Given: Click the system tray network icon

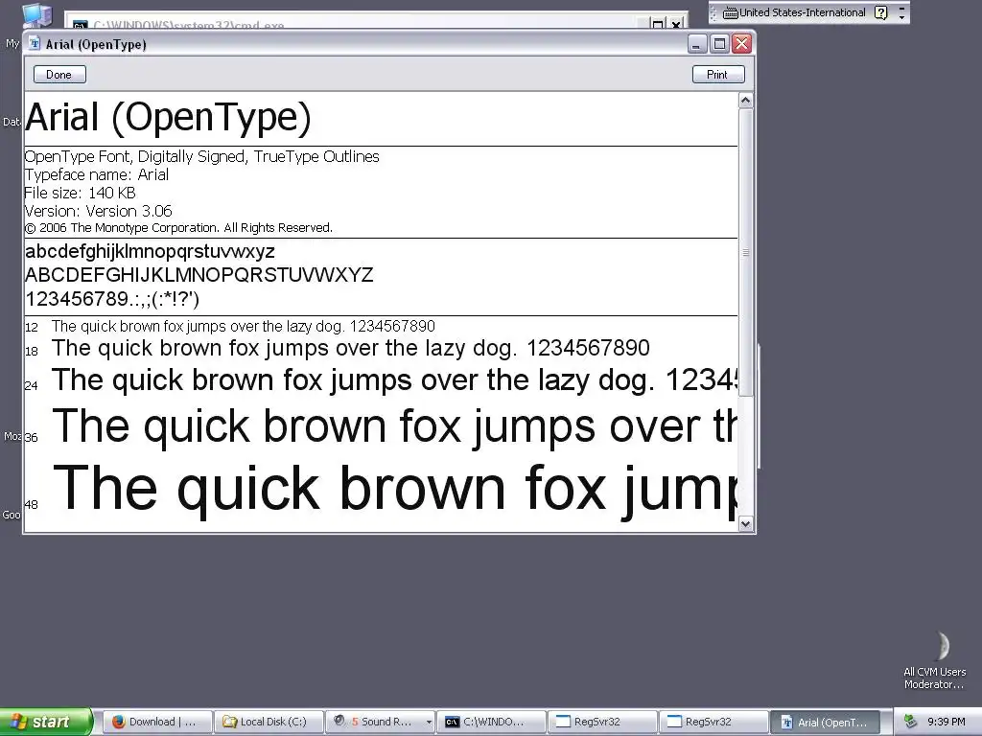Looking at the screenshot, I should click(911, 722).
